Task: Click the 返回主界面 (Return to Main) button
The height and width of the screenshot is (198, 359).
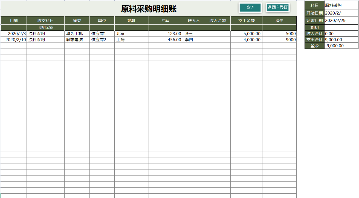Action: [x=277, y=7]
